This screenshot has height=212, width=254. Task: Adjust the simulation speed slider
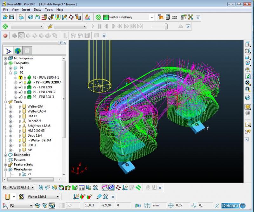pos(166,26)
